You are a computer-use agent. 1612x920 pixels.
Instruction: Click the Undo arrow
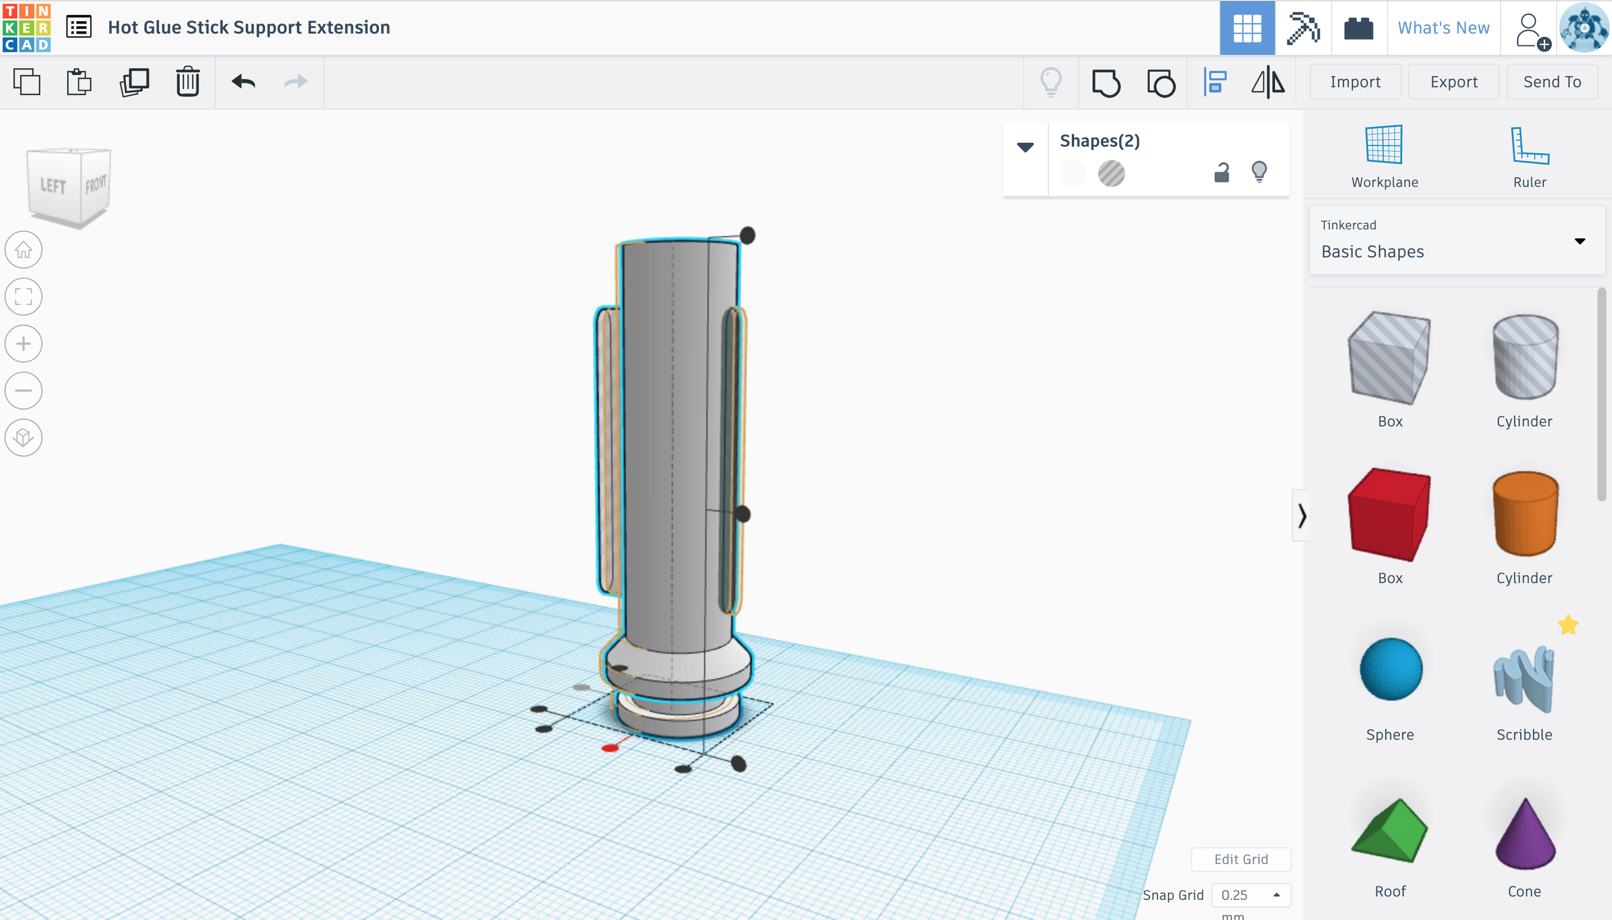tap(243, 82)
